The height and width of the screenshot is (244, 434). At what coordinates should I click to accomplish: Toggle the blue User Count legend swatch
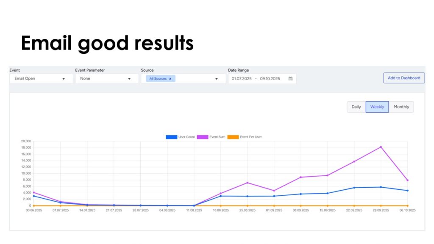(x=171, y=137)
